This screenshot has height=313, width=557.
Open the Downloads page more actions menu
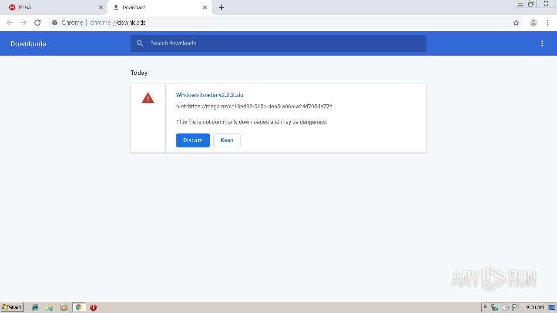(542, 43)
